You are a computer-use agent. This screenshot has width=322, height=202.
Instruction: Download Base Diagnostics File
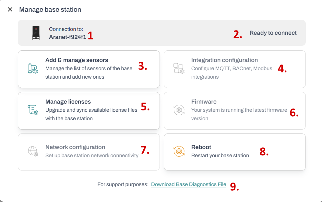pos(188,184)
